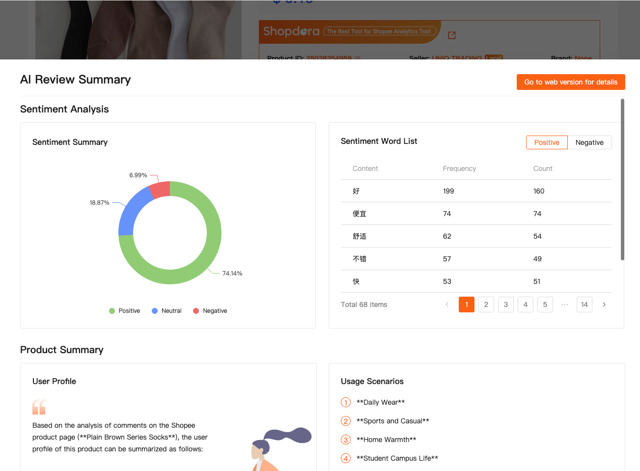Switch to Negative word list tab

click(x=589, y=142)
